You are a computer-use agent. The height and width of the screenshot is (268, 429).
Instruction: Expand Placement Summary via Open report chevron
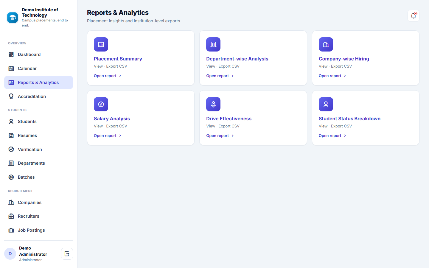click(x=120, y=76)
